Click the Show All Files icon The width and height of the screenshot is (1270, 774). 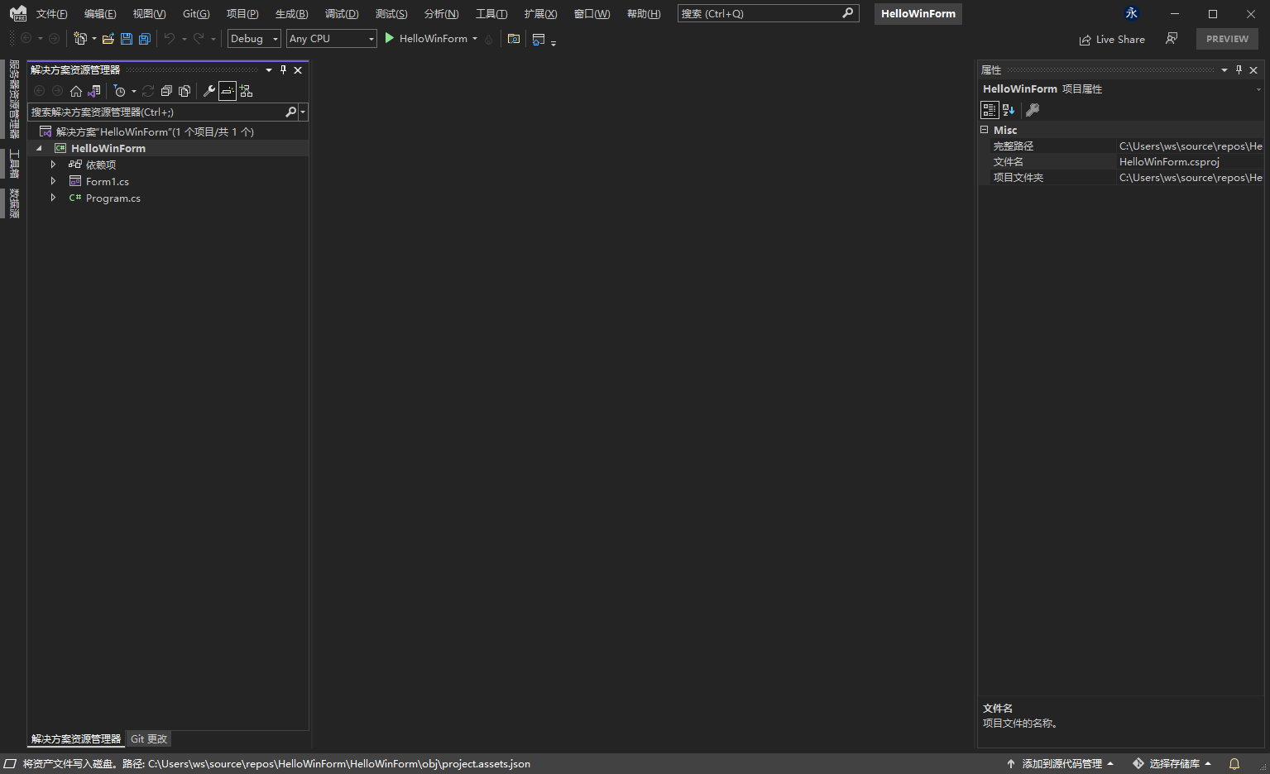(185, 91)
